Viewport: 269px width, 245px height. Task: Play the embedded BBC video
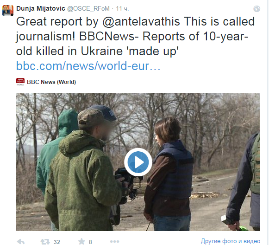pos(138,162)
